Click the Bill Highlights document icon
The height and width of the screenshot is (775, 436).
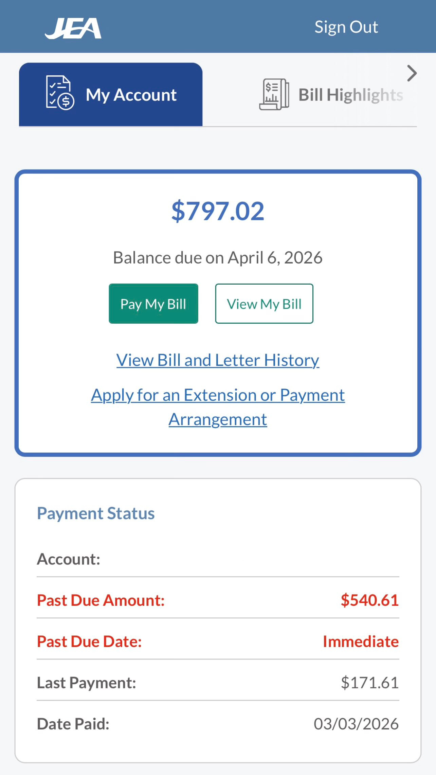274,94
